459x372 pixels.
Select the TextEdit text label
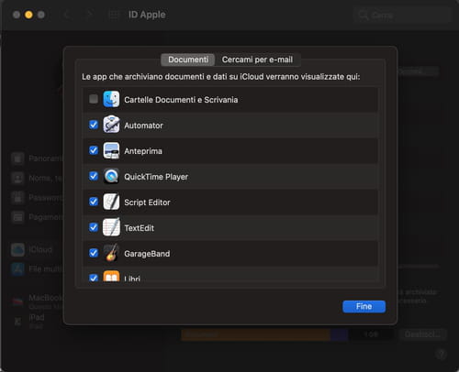139,228
